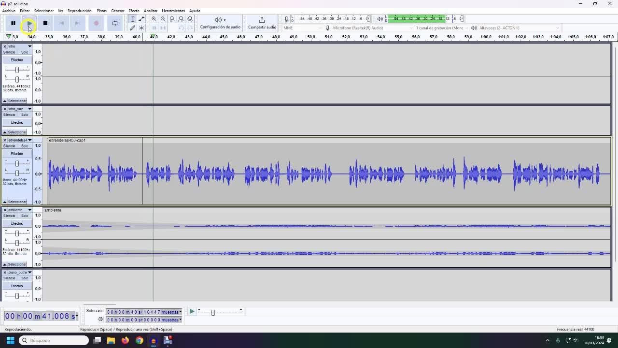The height and width of the screenshot is (348, 618).
Task: Mute the 'eltrendelas4' track with Silencio
Action: (x=9, y=146)
